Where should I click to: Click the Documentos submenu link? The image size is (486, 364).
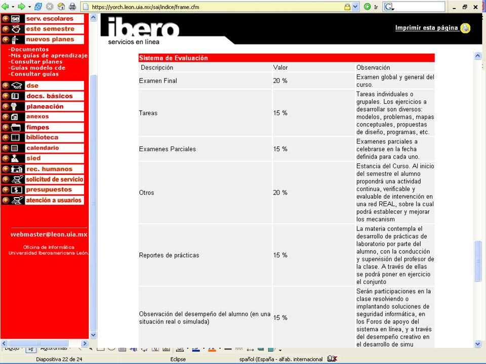click(x=28, y=49)
